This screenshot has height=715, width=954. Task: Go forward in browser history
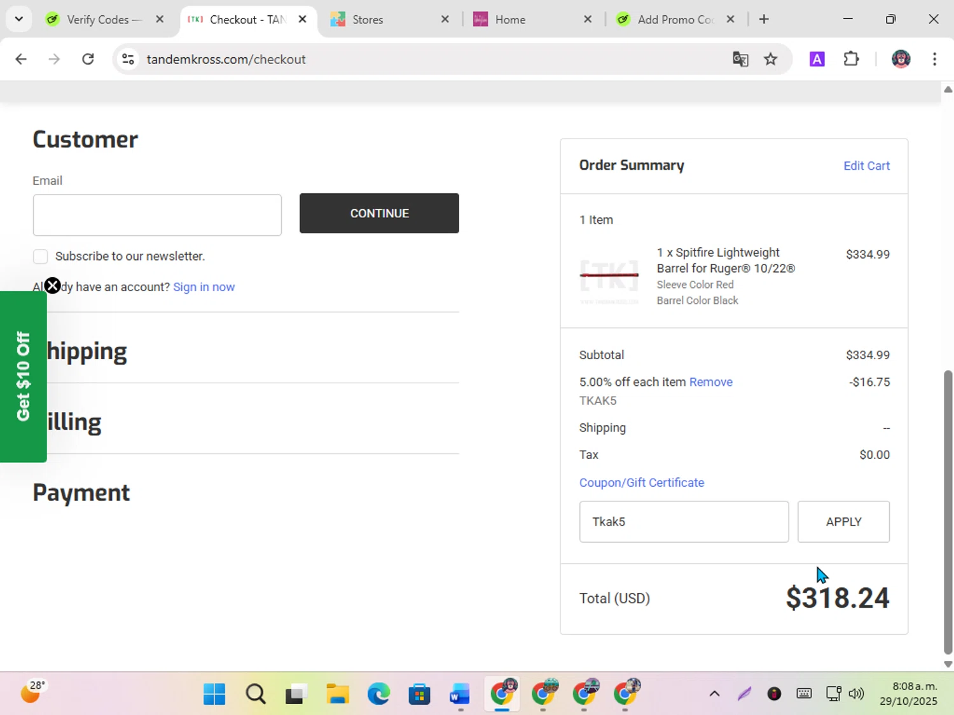(54, 59)
